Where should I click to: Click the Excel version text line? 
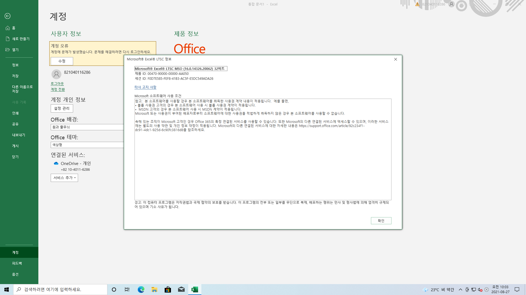(181, 69)
